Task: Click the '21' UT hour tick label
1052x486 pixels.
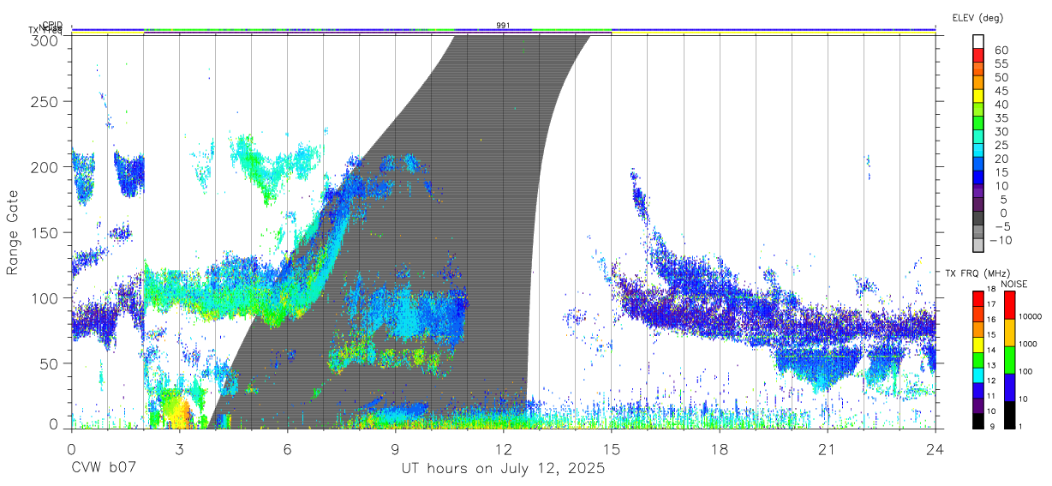Action: (828, 448)
